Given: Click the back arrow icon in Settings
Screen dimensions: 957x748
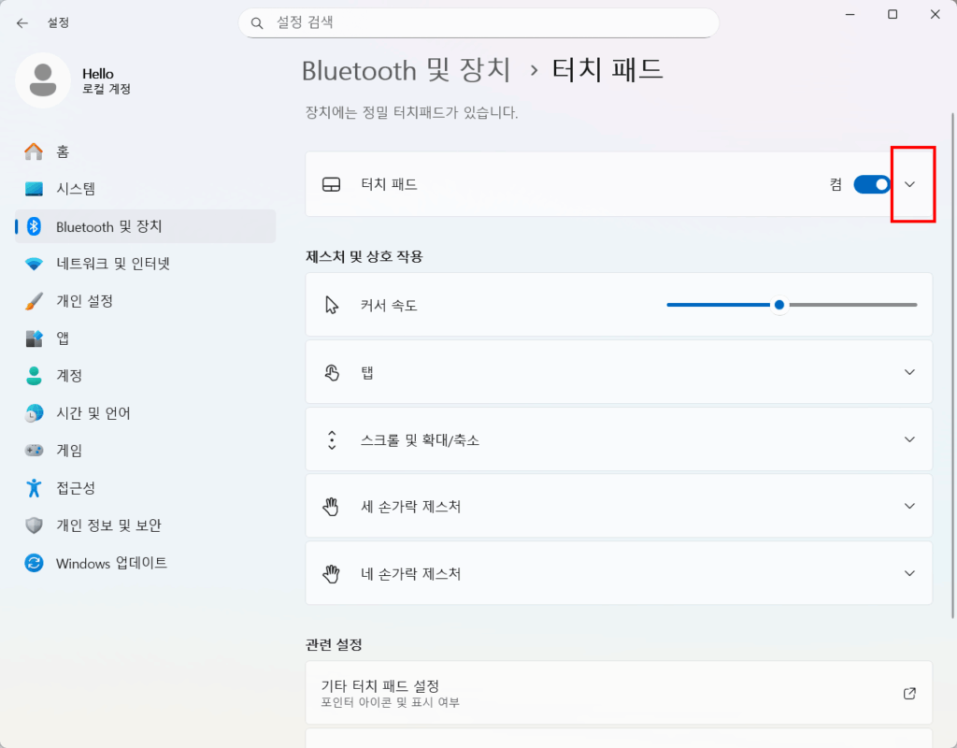Looking at the screenshot, I should (x=22, y=22).
